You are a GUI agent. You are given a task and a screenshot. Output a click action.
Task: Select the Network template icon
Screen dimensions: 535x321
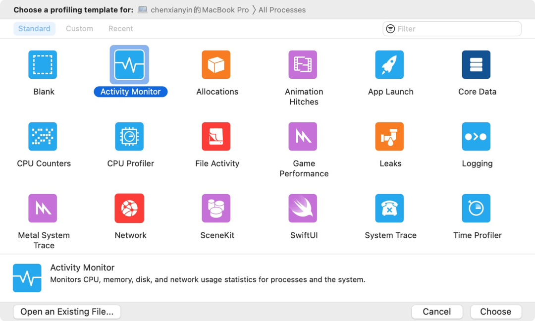click(x=129, y=209)
